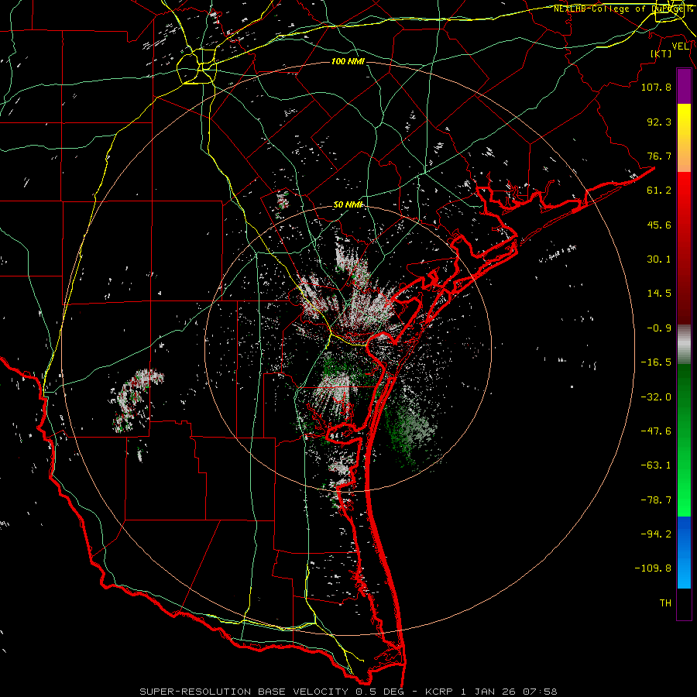This screenshot has width=697, height=697.
Task: Click the 14.5 legend value
Action: click(x=659, y=294)
